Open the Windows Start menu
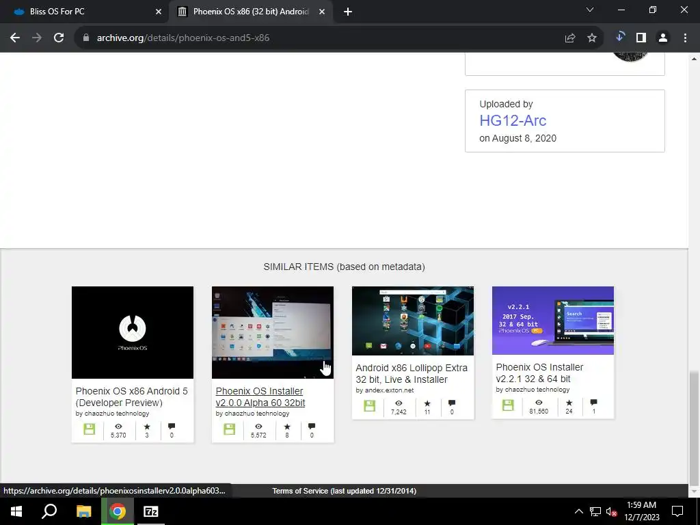This screenshot has width=700, height=525. click(x=16, y=511)
